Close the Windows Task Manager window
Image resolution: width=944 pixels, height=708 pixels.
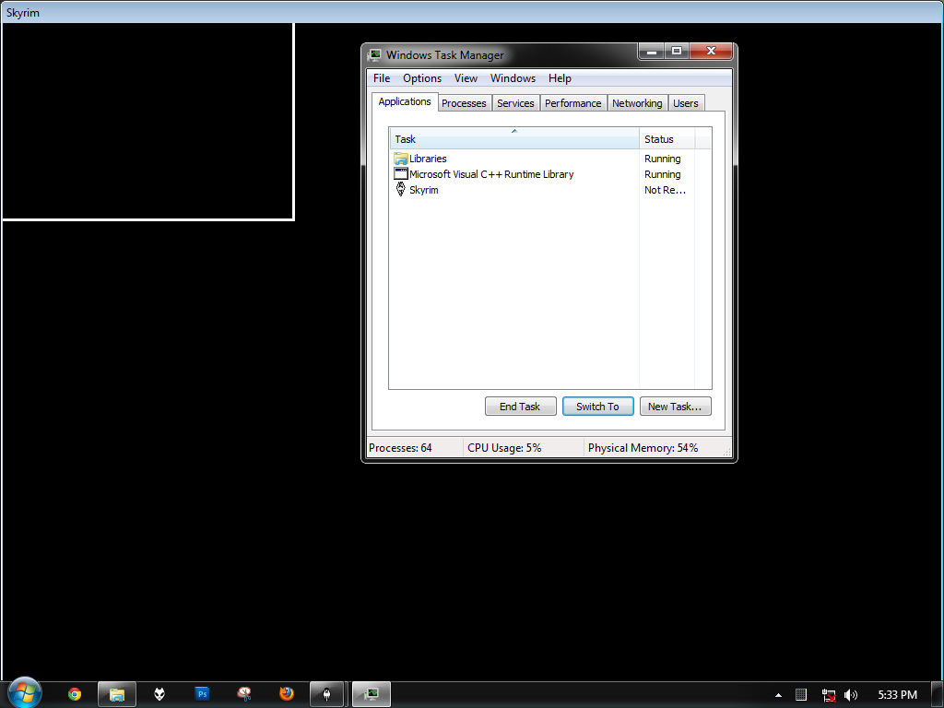[711, 52]
